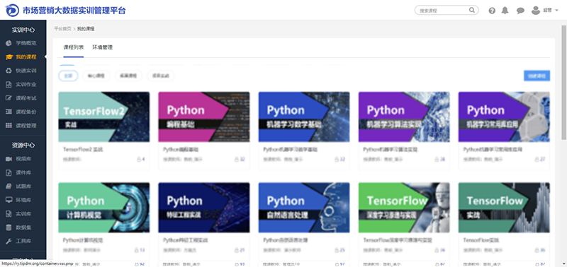Open the TensorFlow2 实战 course thumbnail

coord(103,117)
